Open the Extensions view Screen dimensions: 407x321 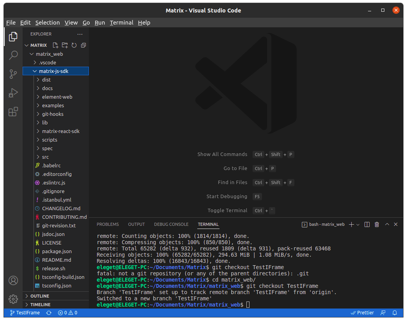pyautogui.click(x=13, y=112)
